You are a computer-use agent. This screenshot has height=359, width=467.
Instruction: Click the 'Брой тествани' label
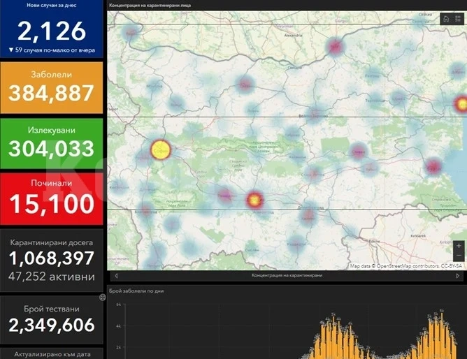coord(52,309)
